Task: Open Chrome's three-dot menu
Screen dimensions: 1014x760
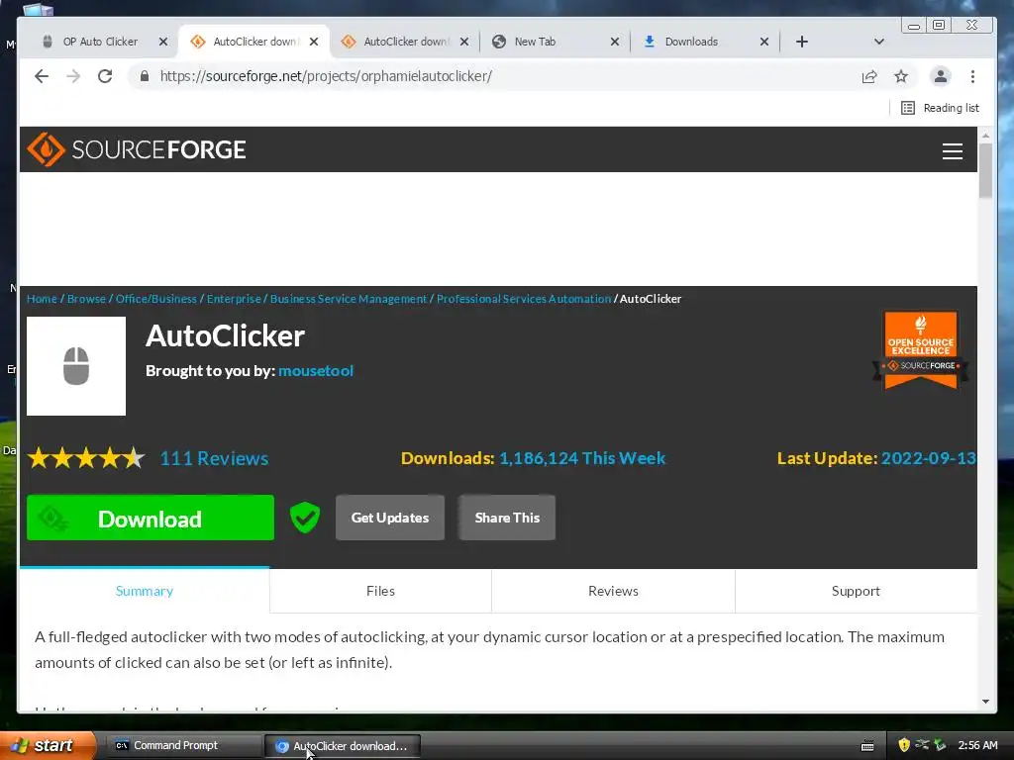Action: point(972,76)
